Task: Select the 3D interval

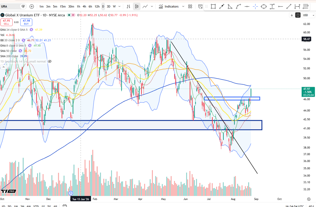Action: coord(108,6)
